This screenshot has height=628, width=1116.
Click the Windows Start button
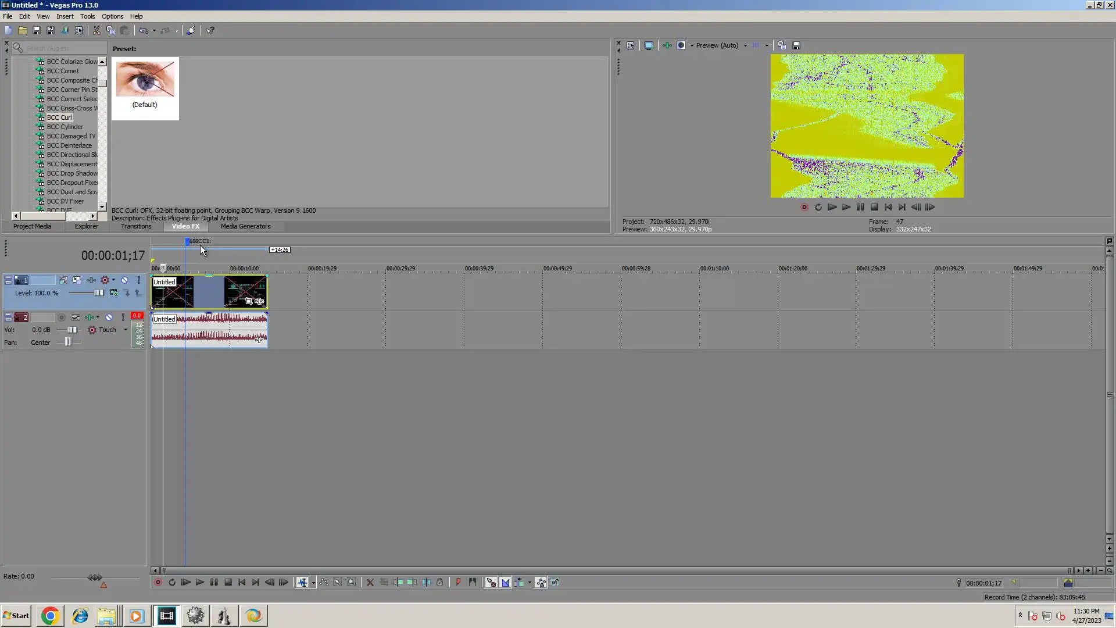tap(16, 616)
